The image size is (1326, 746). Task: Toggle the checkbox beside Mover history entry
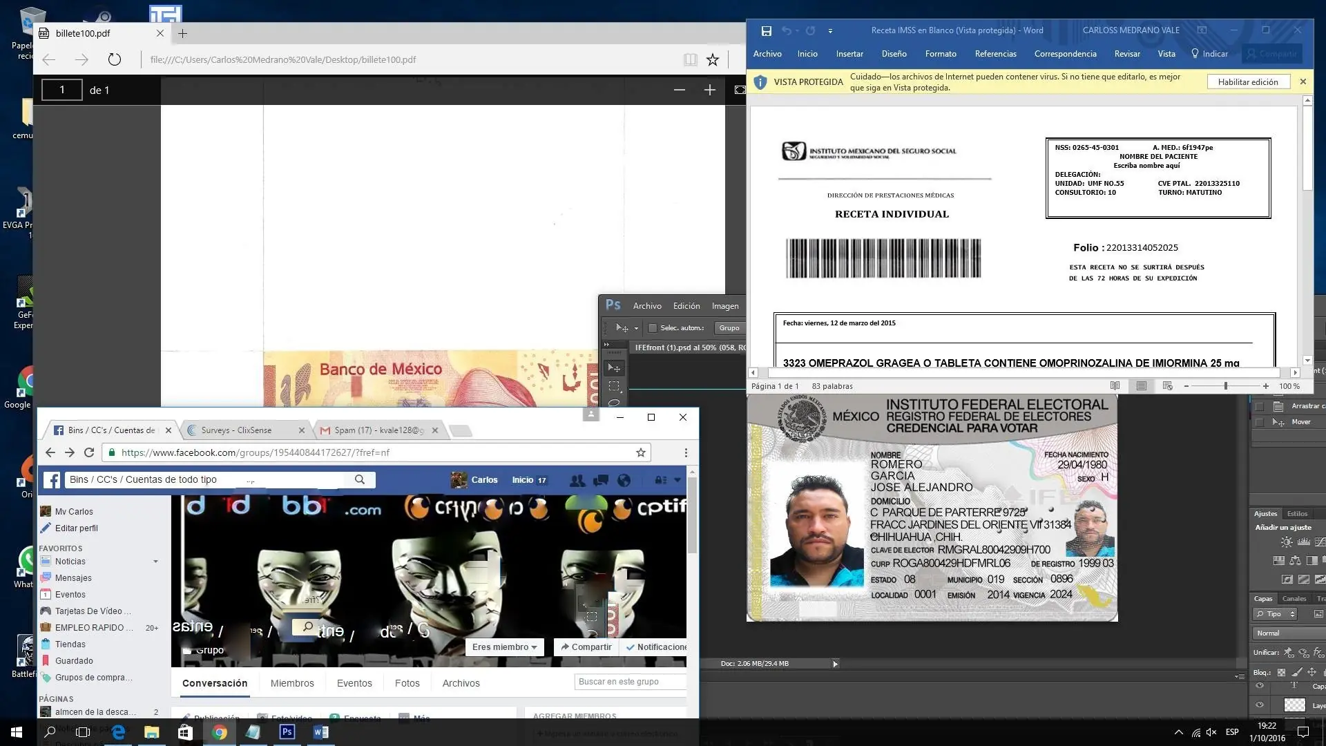click(1259, 422)
